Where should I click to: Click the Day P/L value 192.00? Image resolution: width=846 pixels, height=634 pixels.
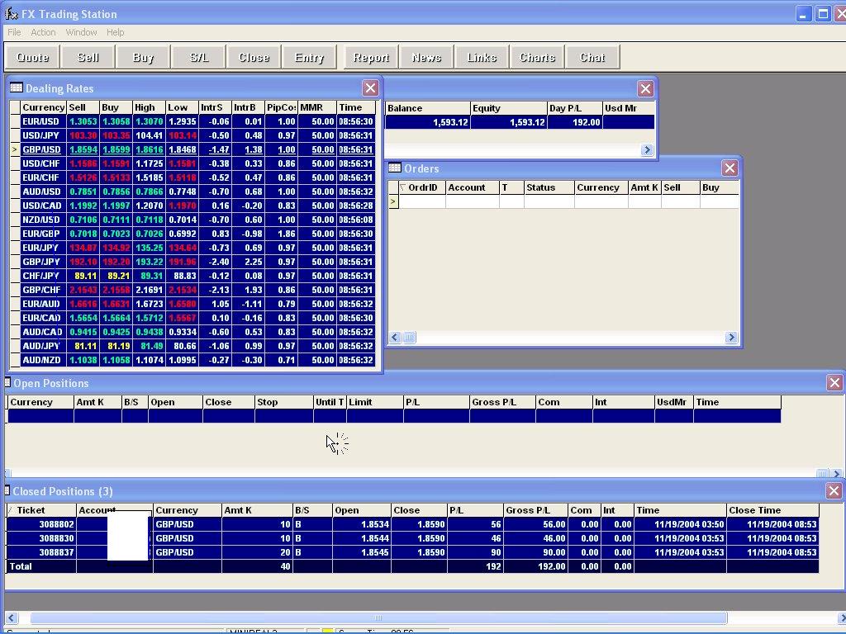point(575,122)
